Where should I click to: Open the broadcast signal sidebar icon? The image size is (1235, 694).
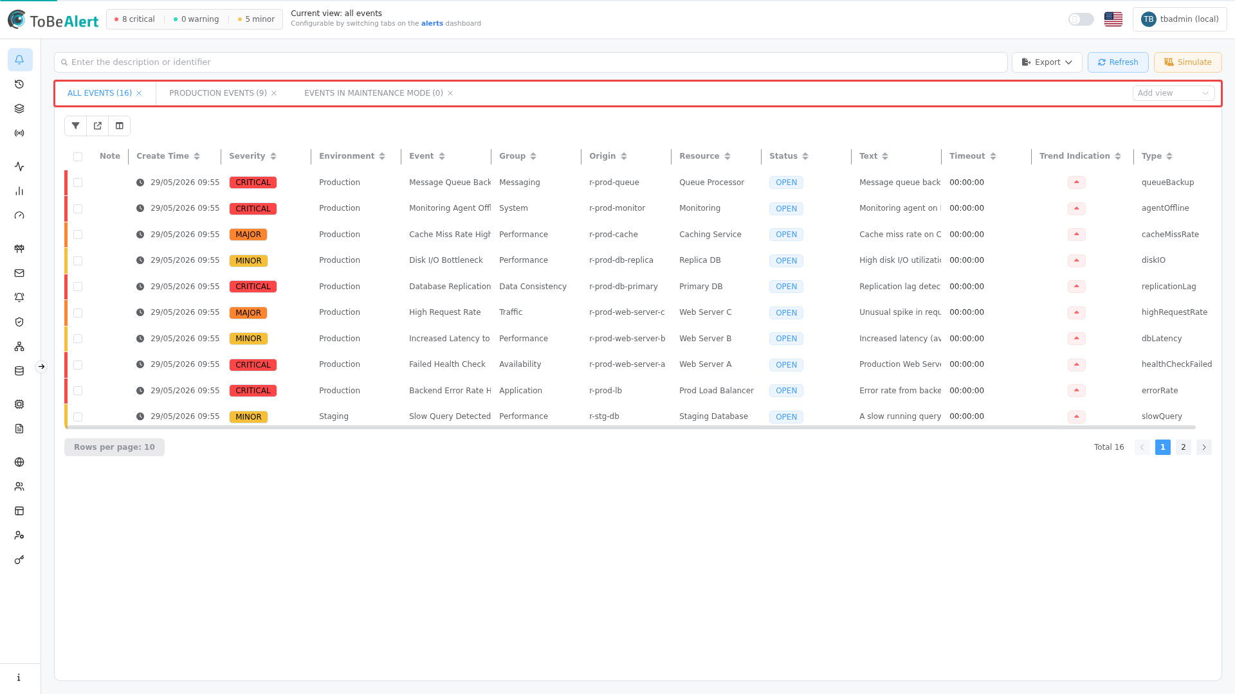[x=19, y=133]
